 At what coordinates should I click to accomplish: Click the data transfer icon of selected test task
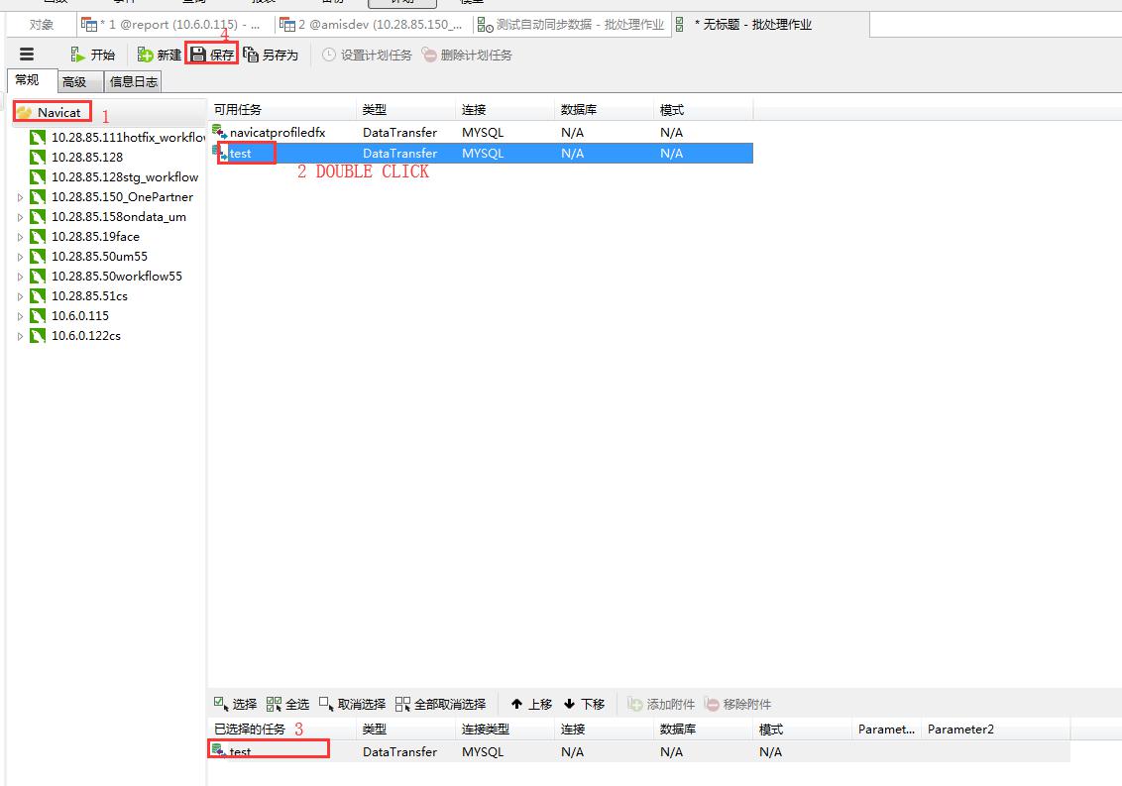220,751
